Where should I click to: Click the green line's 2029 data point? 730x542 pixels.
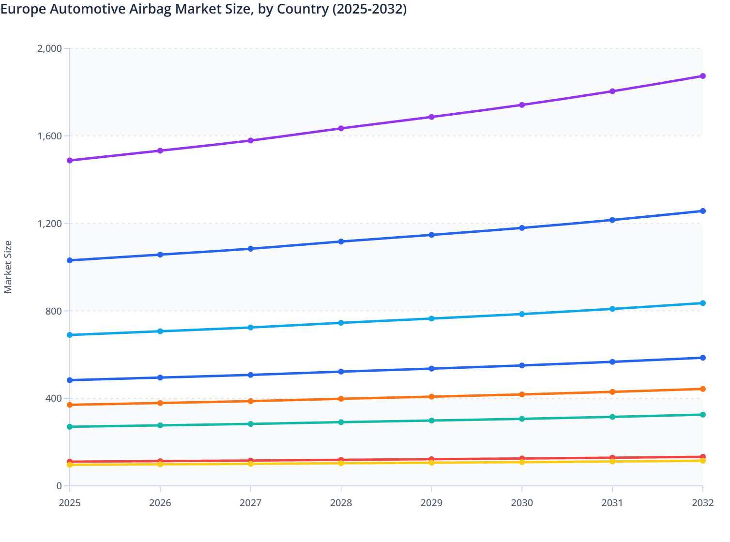coord(431,420)
